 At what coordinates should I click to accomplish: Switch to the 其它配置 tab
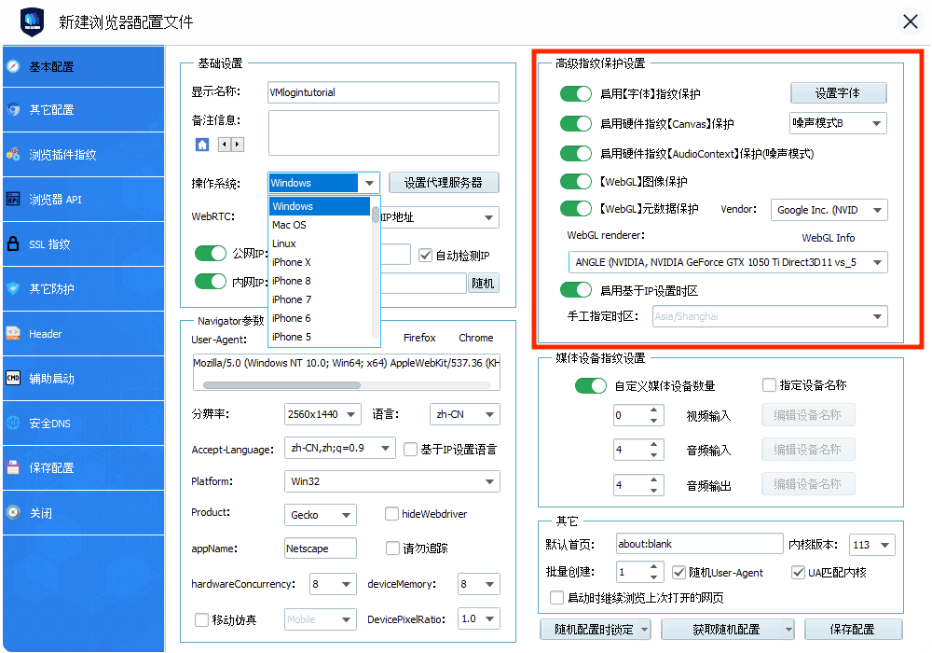[x=83, y=109]
